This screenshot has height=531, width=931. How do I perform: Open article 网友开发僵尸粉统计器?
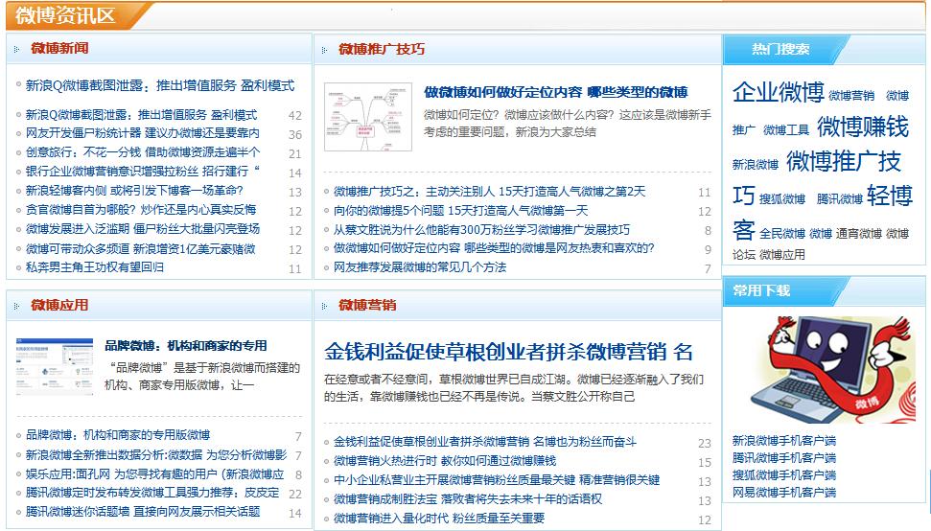click(143, 133)
